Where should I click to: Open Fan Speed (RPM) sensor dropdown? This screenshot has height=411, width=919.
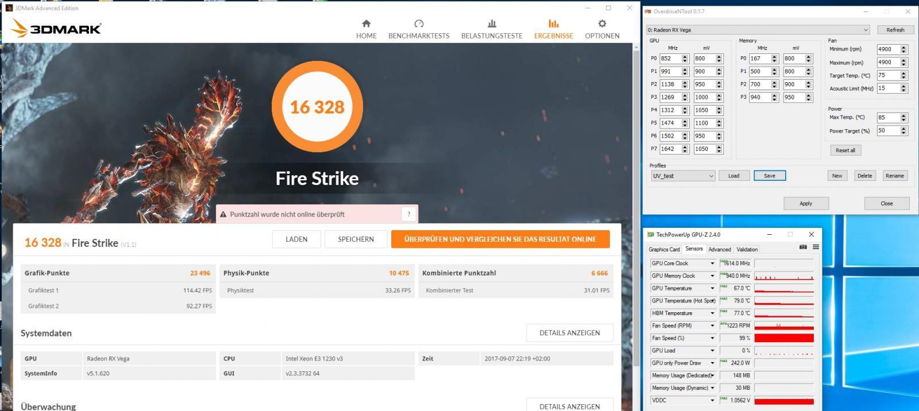coord(712,325)
